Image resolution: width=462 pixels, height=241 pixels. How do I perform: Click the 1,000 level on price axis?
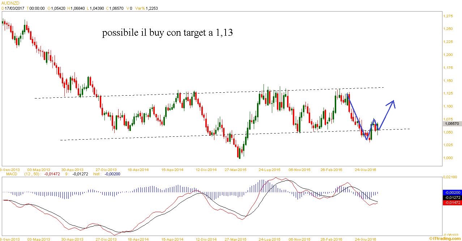coord(448,158)
